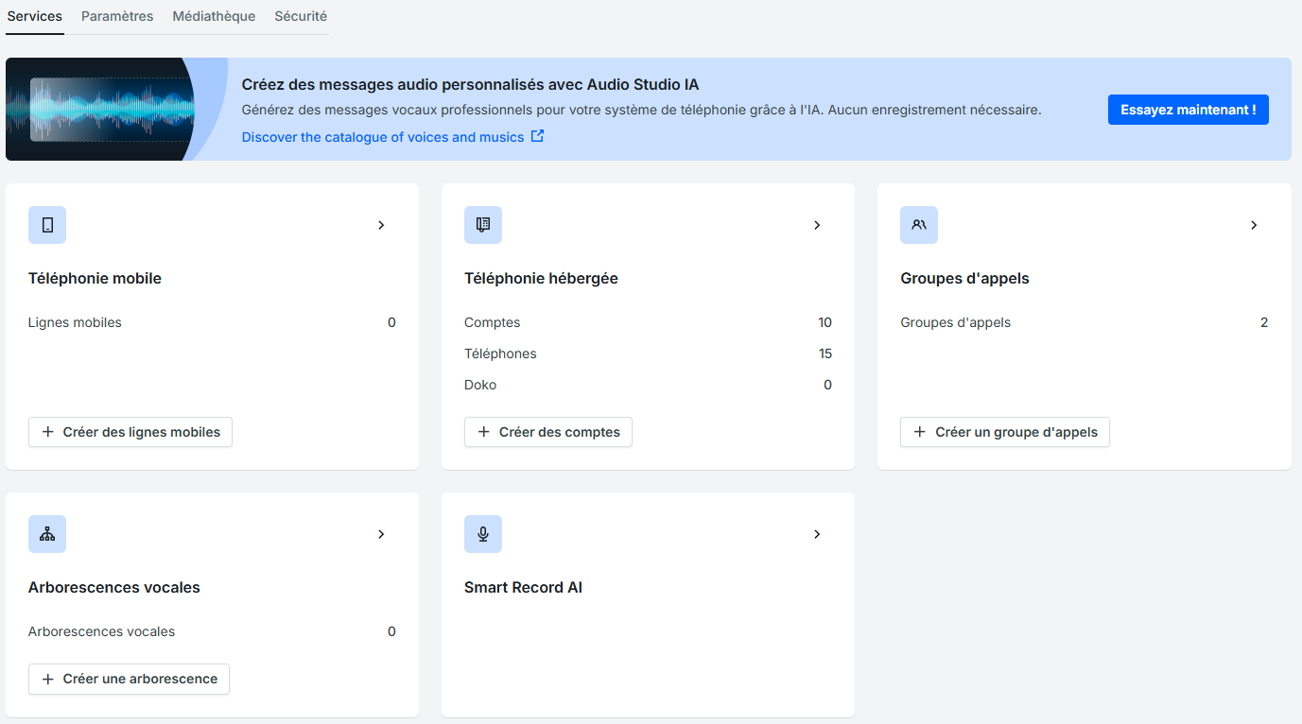Click Créer un groupe d'appels button
Image resolution: width=1302 pixels, height=724 pixels.
pos(1005,432)
